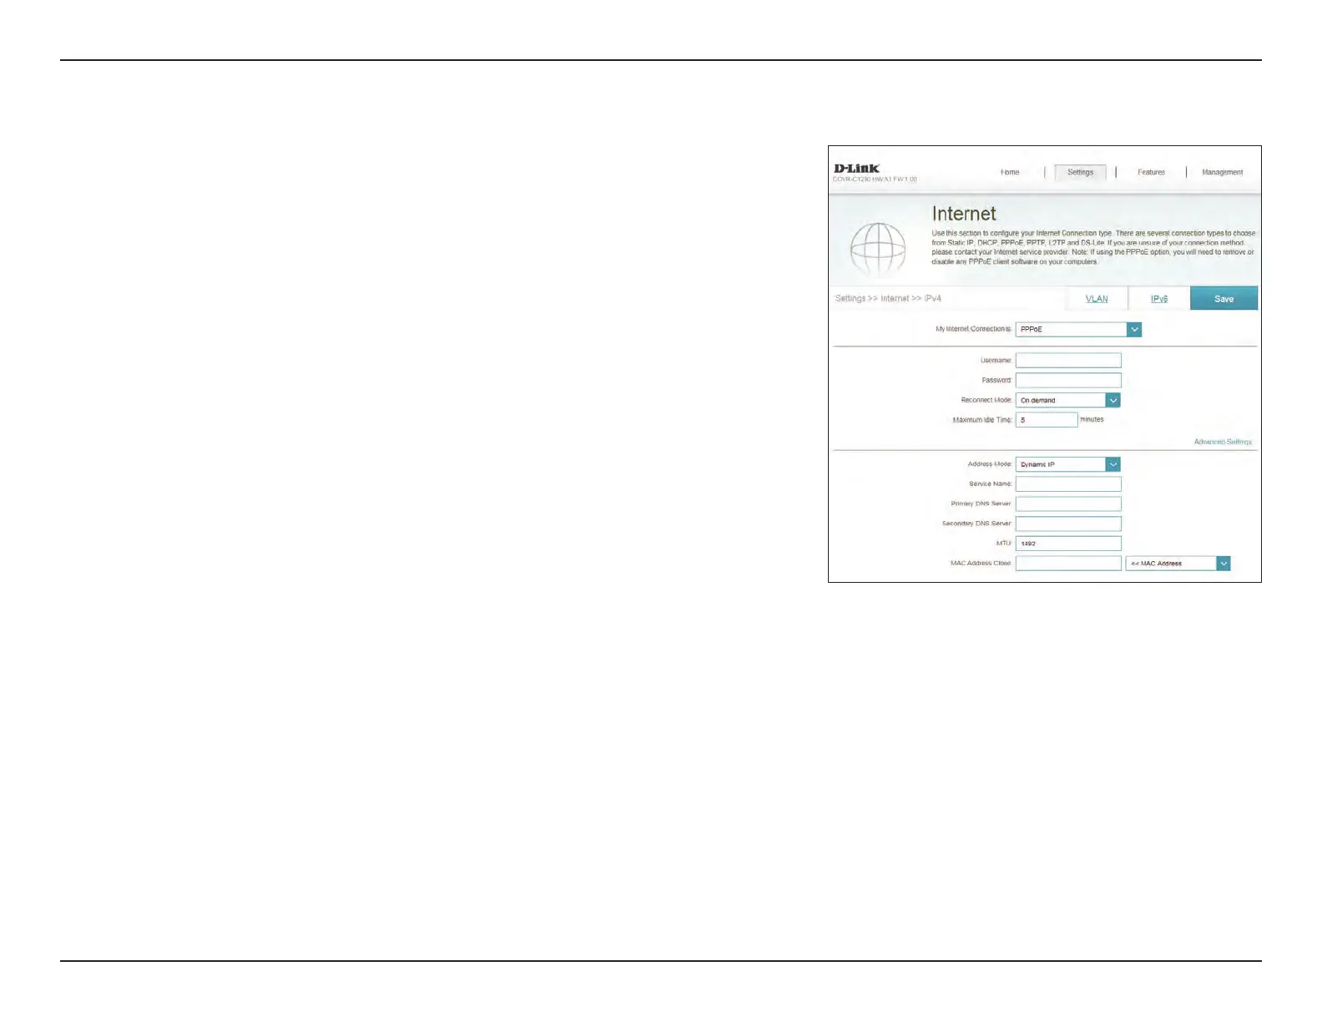Click the Username input field
1322x1022 pixels.
coord(1068,360)
